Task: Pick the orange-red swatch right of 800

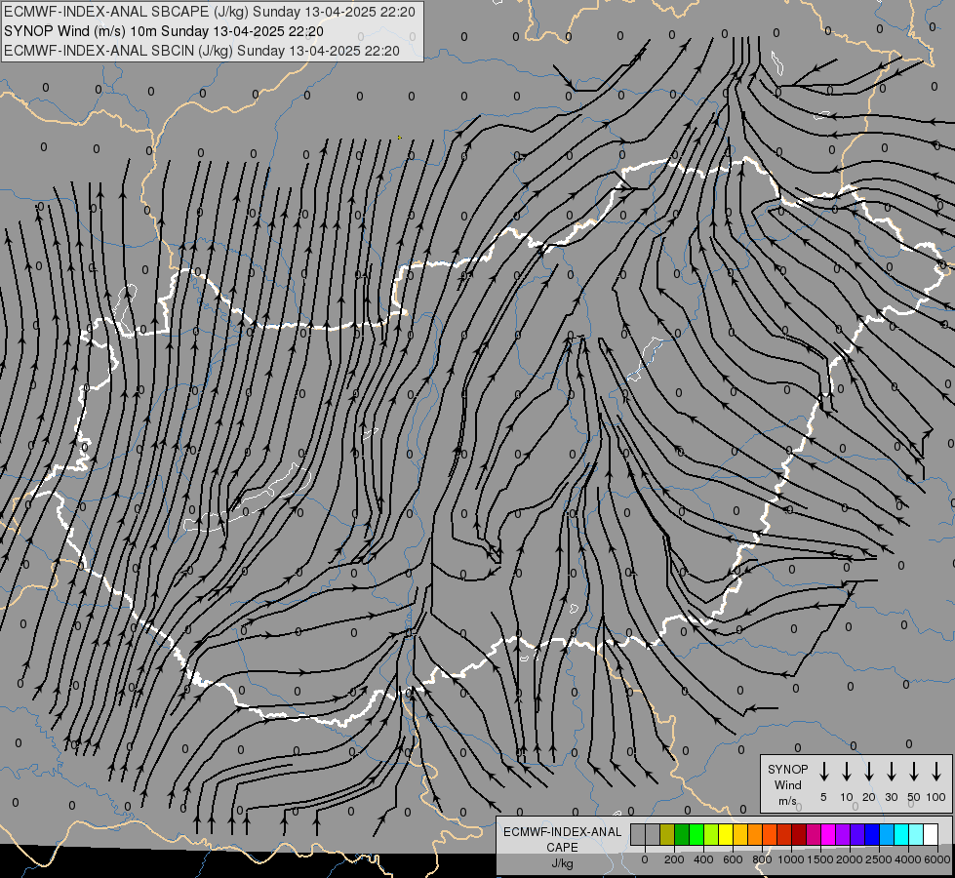Action: click(x=770, y=834)
